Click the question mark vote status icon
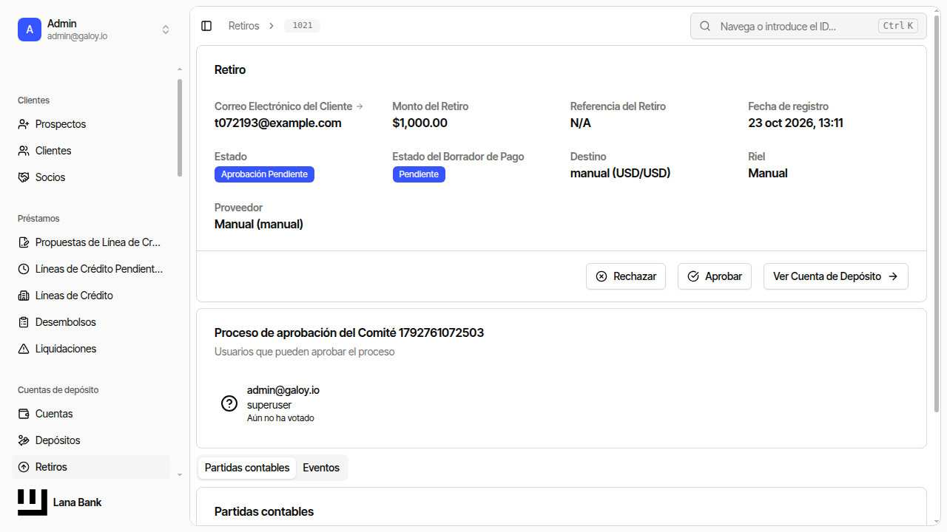 point(229,403)
